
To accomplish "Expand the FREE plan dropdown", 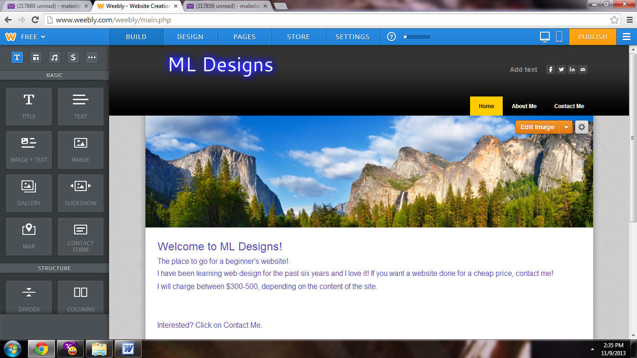I will tap(33, 37).
